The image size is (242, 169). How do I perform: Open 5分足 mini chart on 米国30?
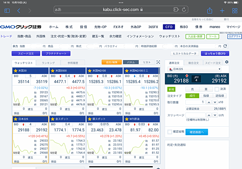pyautogui.click(x=23, y=98)
